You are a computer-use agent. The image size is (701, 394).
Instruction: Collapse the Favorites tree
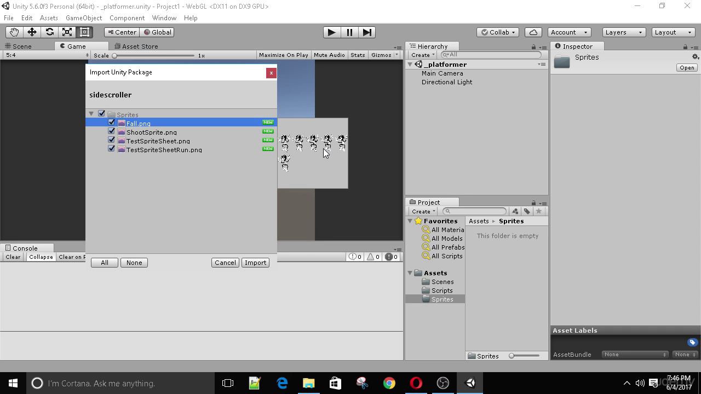(x=410, y=221)
